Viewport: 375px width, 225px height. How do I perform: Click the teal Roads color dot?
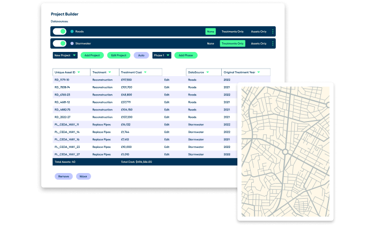[72, 31]
